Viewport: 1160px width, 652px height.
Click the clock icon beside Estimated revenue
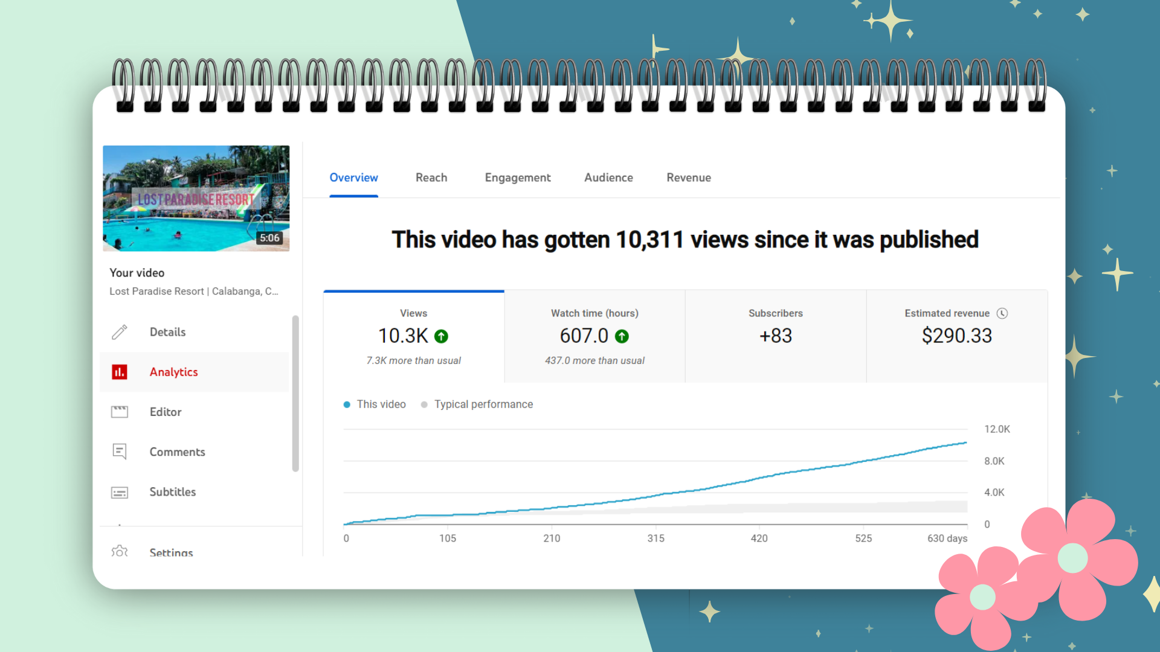[1002, 313]
